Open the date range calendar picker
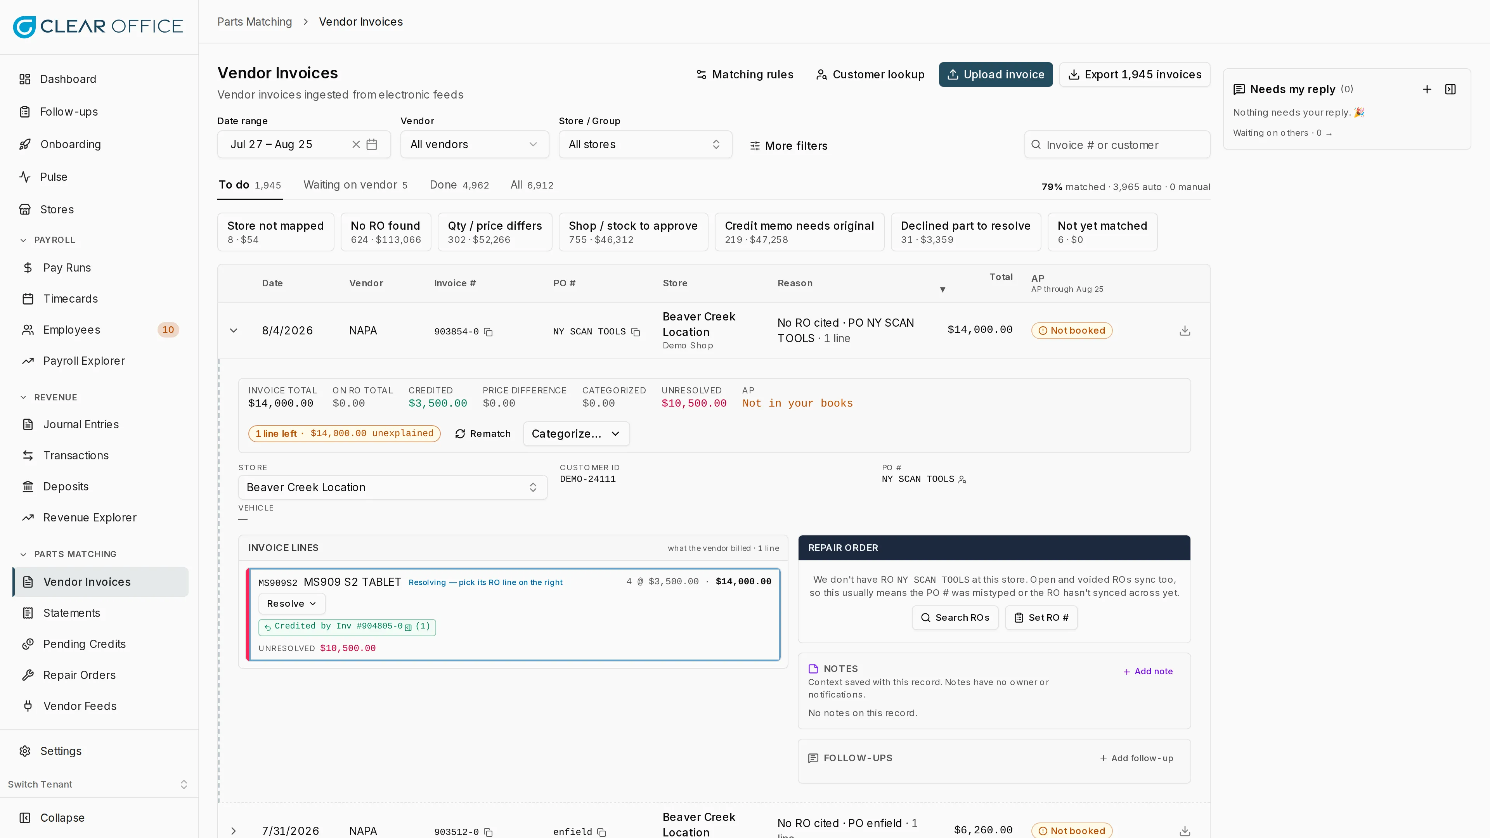 (372, 145)
